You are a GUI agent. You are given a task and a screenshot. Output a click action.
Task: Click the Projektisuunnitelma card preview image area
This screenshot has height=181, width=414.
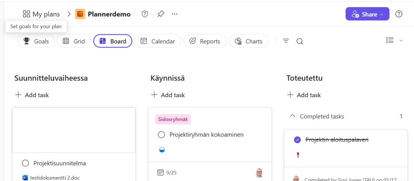(x=74, y=130)
